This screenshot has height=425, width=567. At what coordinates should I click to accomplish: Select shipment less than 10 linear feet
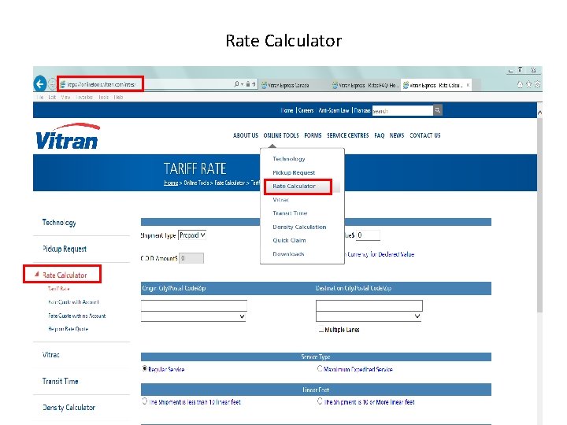coord(145,401)
